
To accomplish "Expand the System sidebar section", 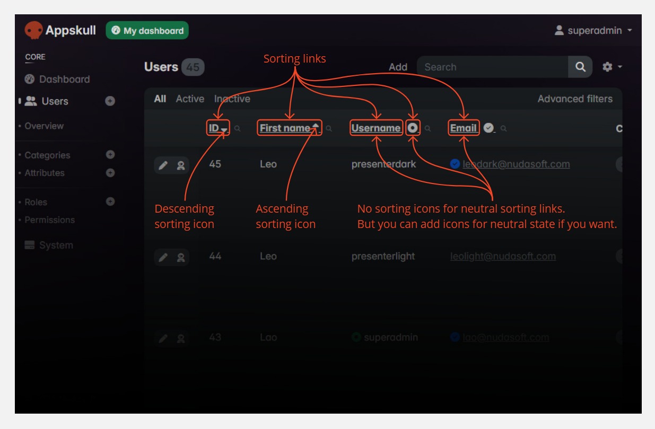I will pyautogui.click(x=49, y=245).
